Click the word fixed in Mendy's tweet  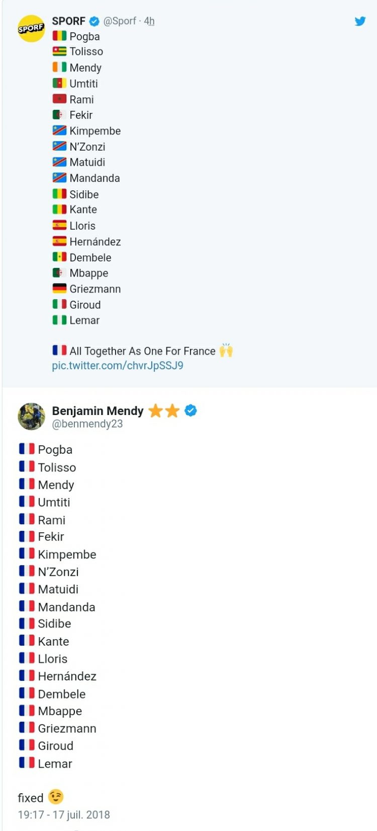[x=31, y=798]
